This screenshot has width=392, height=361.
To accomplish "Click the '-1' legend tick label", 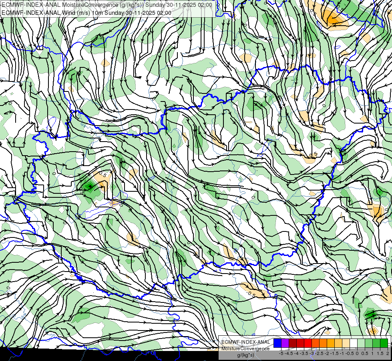I will [342, 353].
